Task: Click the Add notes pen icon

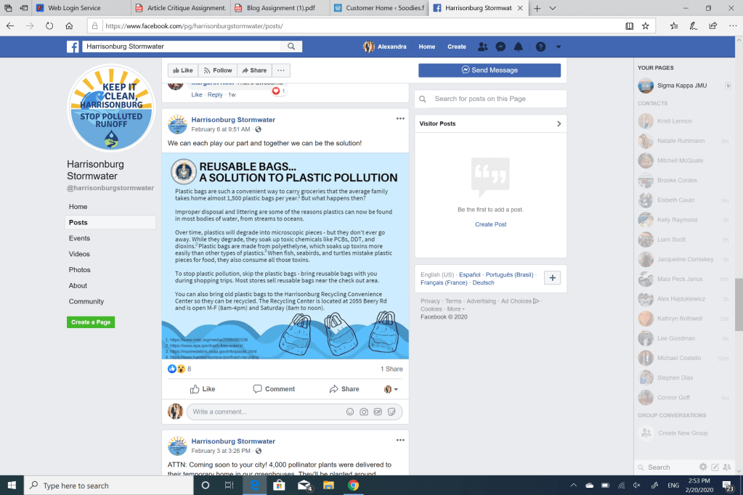Action: tap(693, 26)
